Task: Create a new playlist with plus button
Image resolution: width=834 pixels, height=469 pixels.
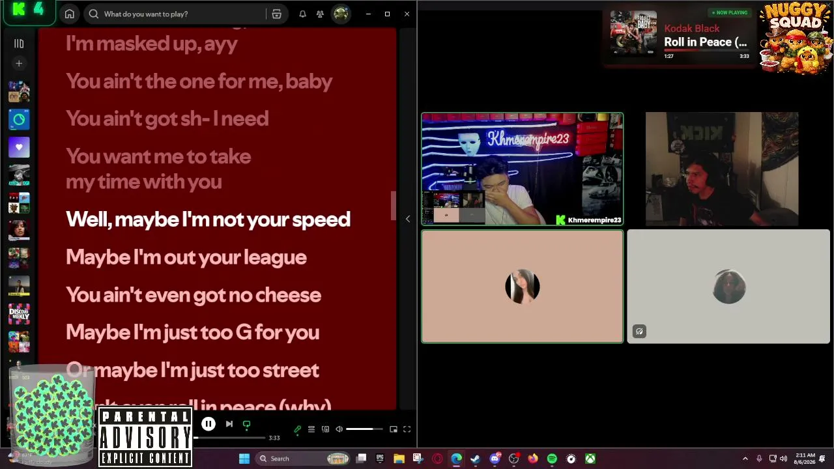Action: (19, 63)
